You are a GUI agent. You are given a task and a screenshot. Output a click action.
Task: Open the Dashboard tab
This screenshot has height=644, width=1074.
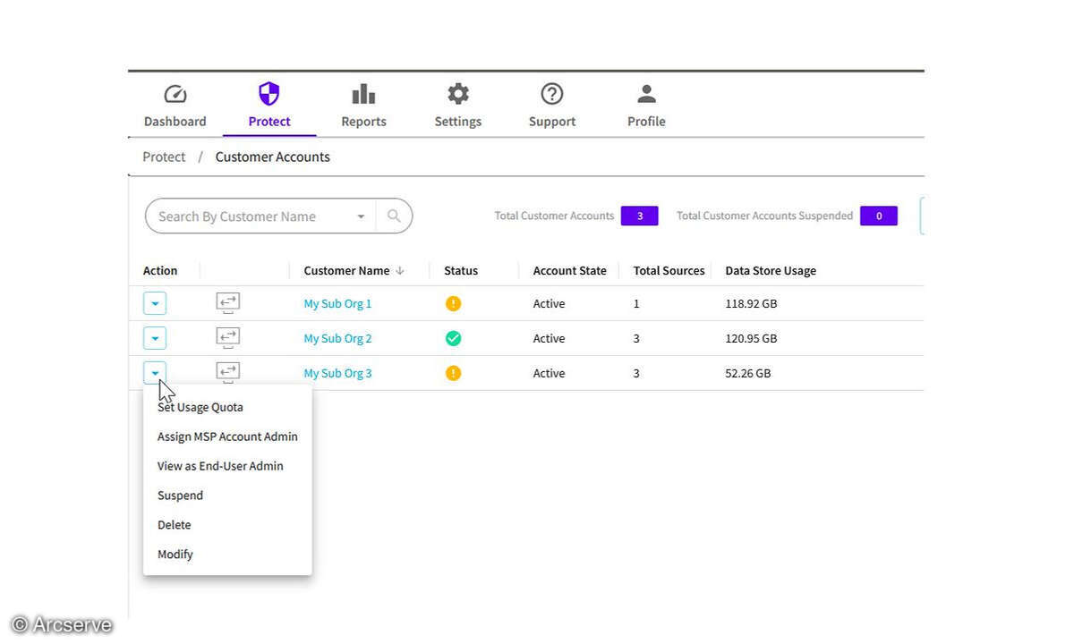click(175, 106)
